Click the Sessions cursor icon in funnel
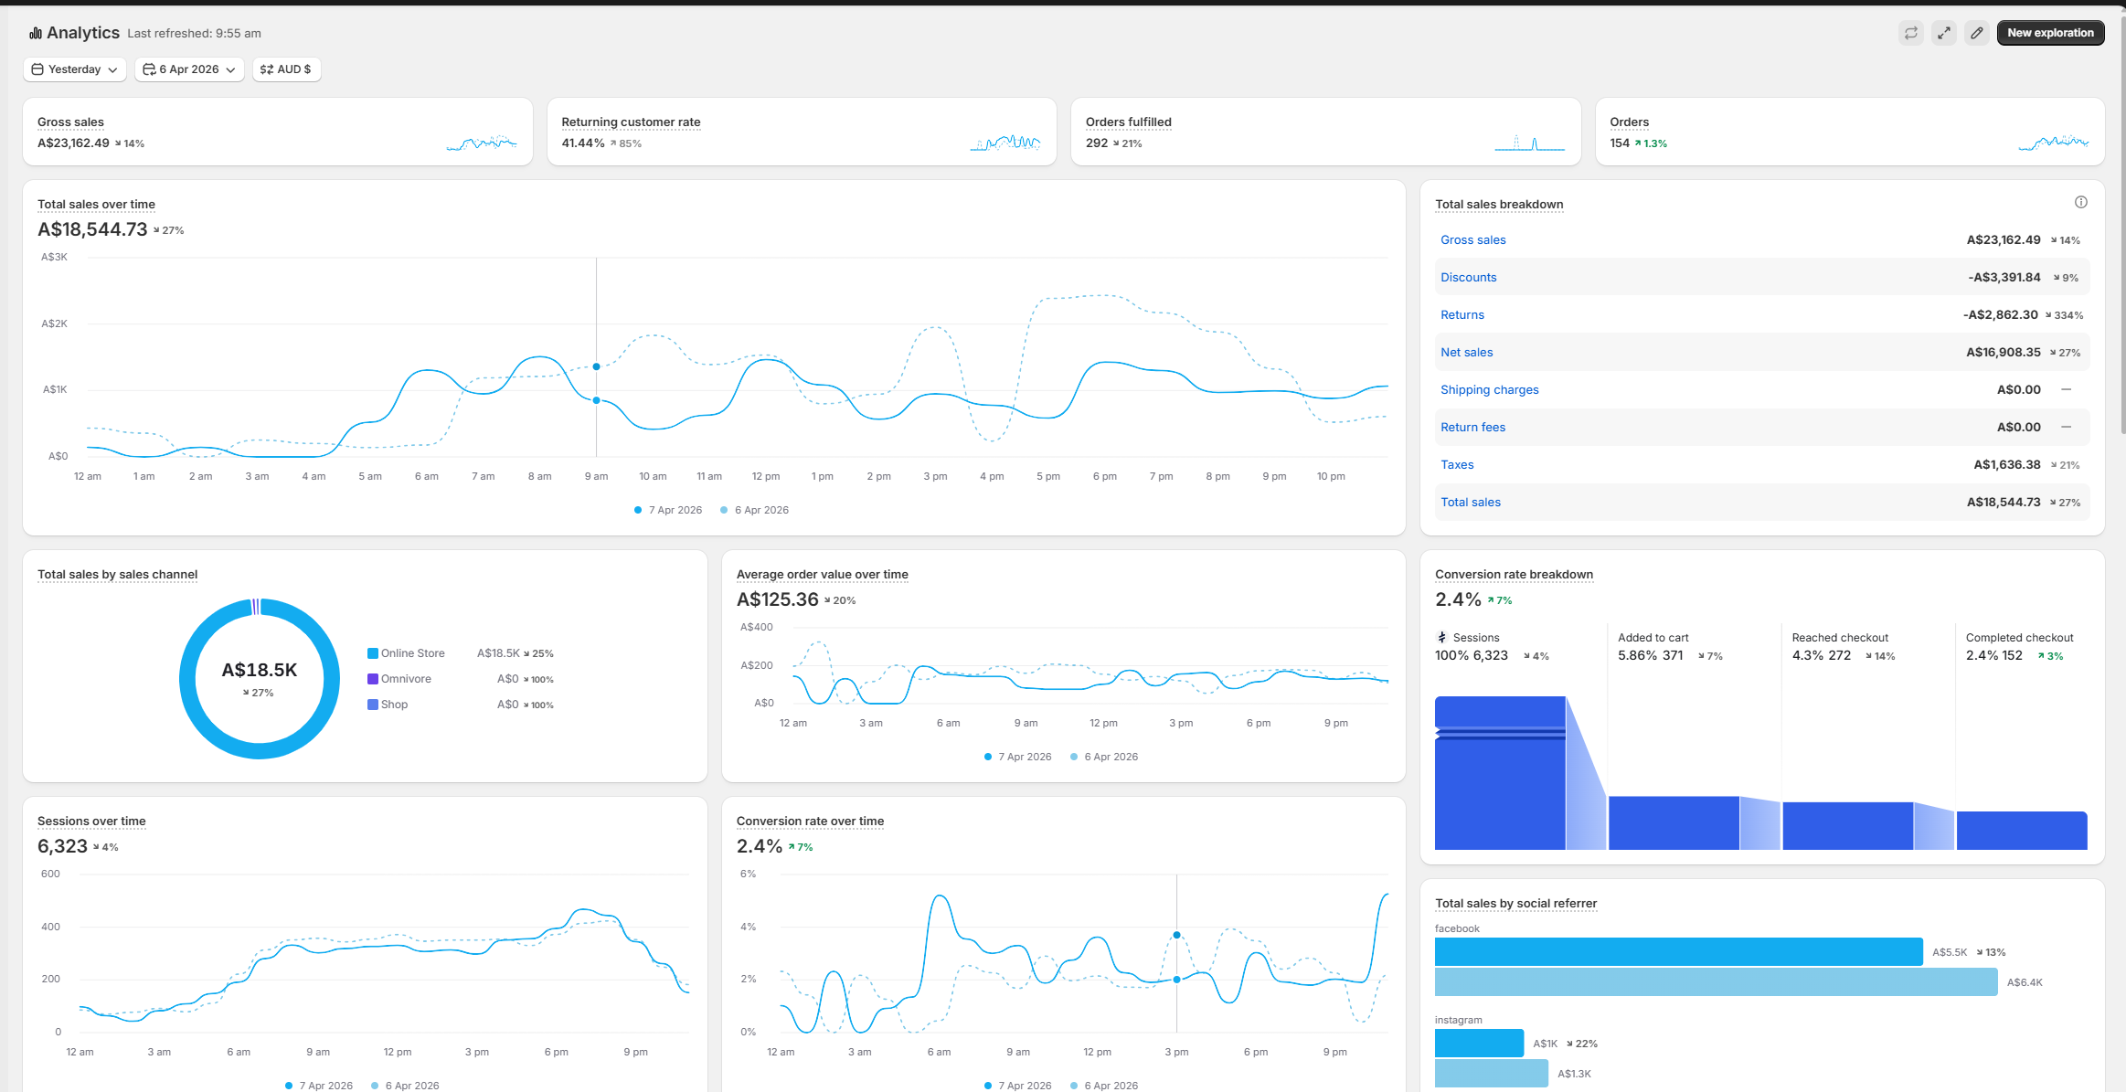The image size is (2126, 1092). pyautogui.click(x=1442, y=637)
